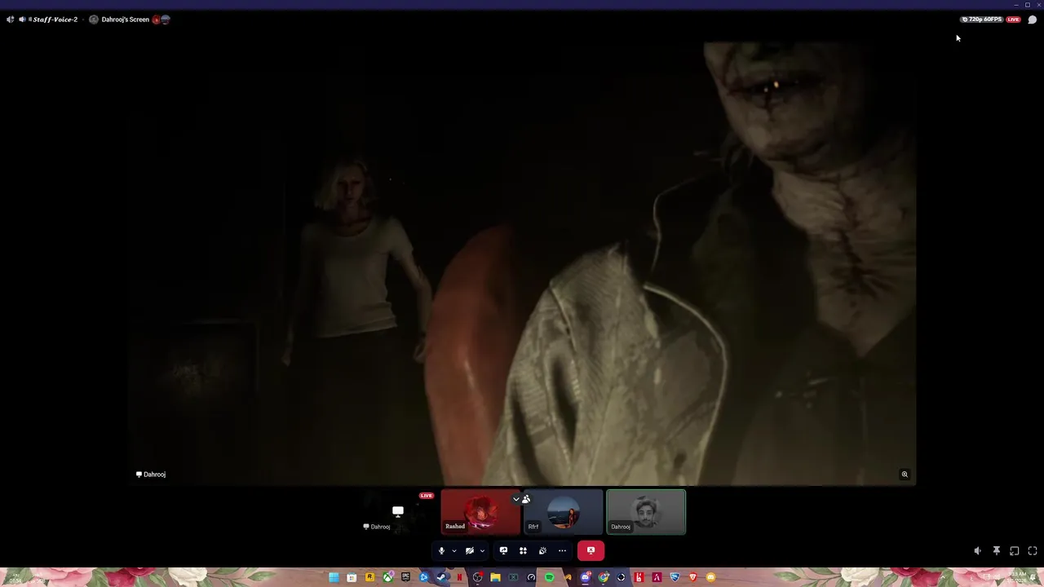Select the Dahrooj screen share tile
The image size is (1044, 587).
398,512
